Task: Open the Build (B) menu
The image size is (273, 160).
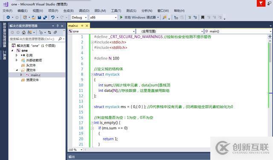Action: pyautogui.click(x=68, y=11)
